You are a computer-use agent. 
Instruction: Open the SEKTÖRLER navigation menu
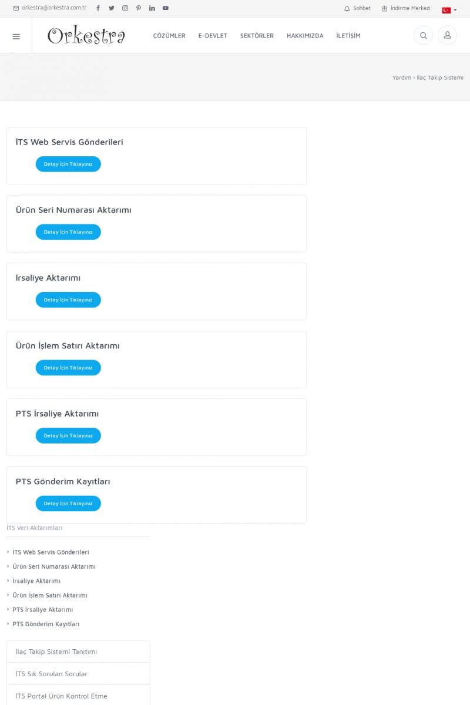pyautogui.click(x=257, y=36)
